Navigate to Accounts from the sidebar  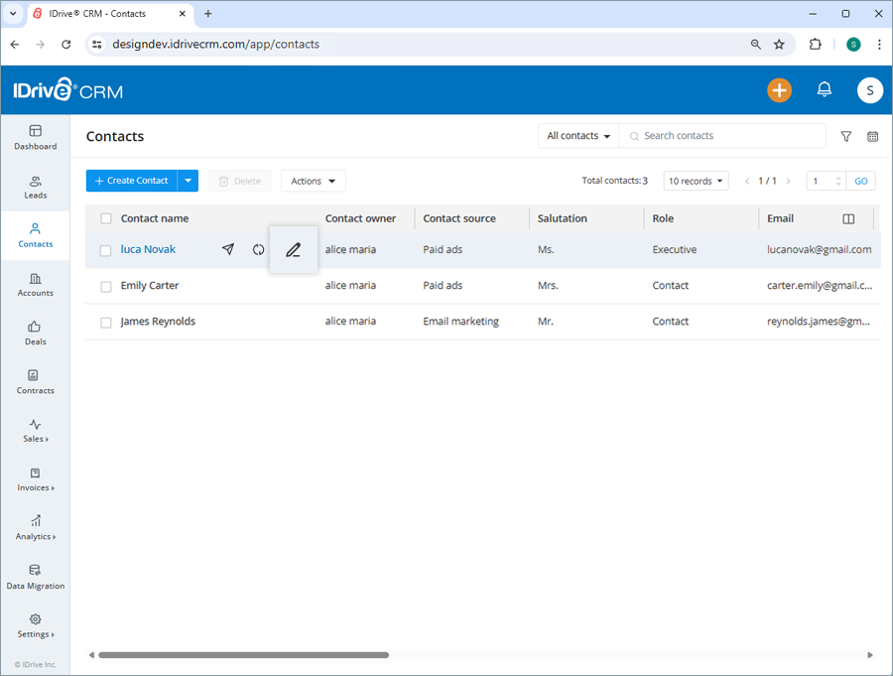coord(35,286)
